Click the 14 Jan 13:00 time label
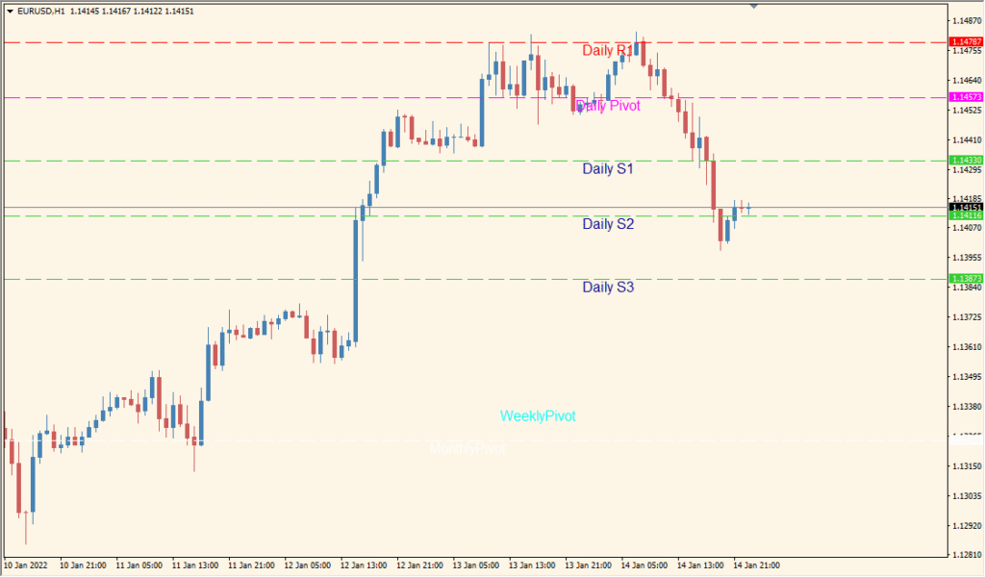Image resolution: width=985 pixels, height=577 pixels. 700,565
